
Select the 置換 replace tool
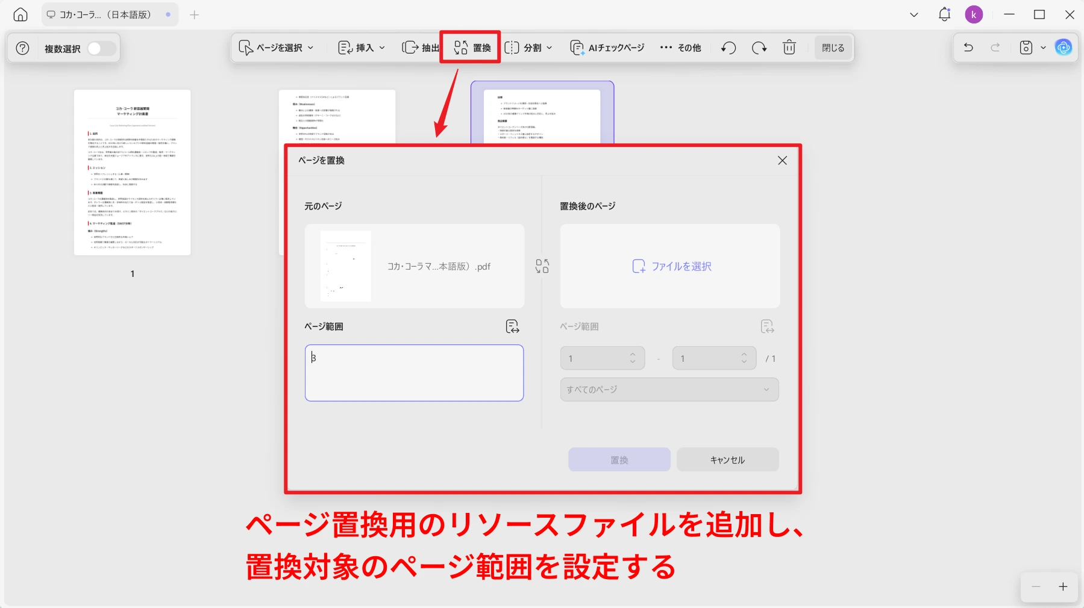(x=472, y=48)
